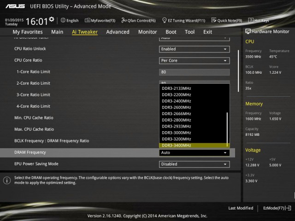Select the DRAM Frequency row label
Image resolution: width=295 pixels, height=221 pixels.
[30, 152]
